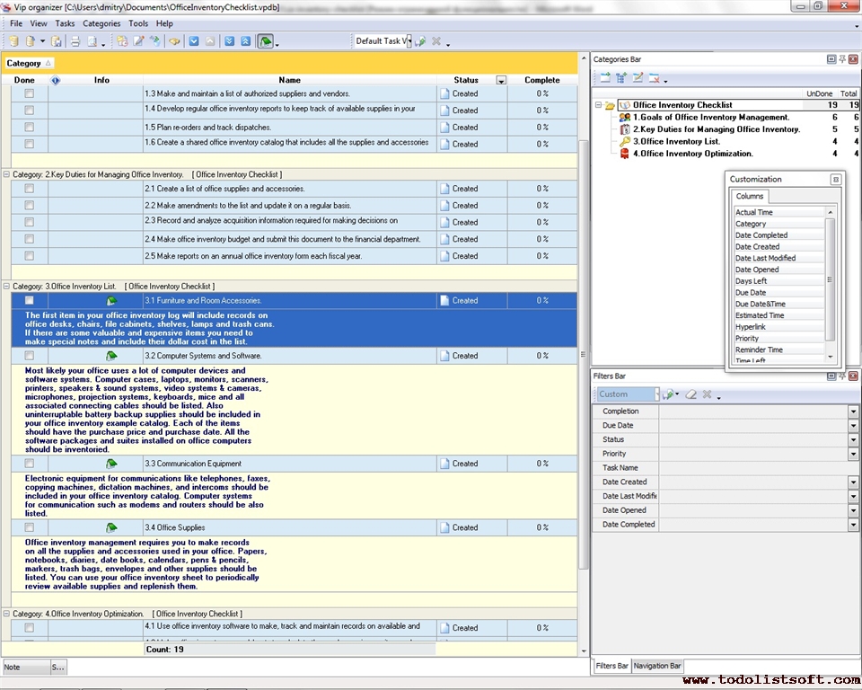Open the Completion filter dropdown

(x=852, y=411)
